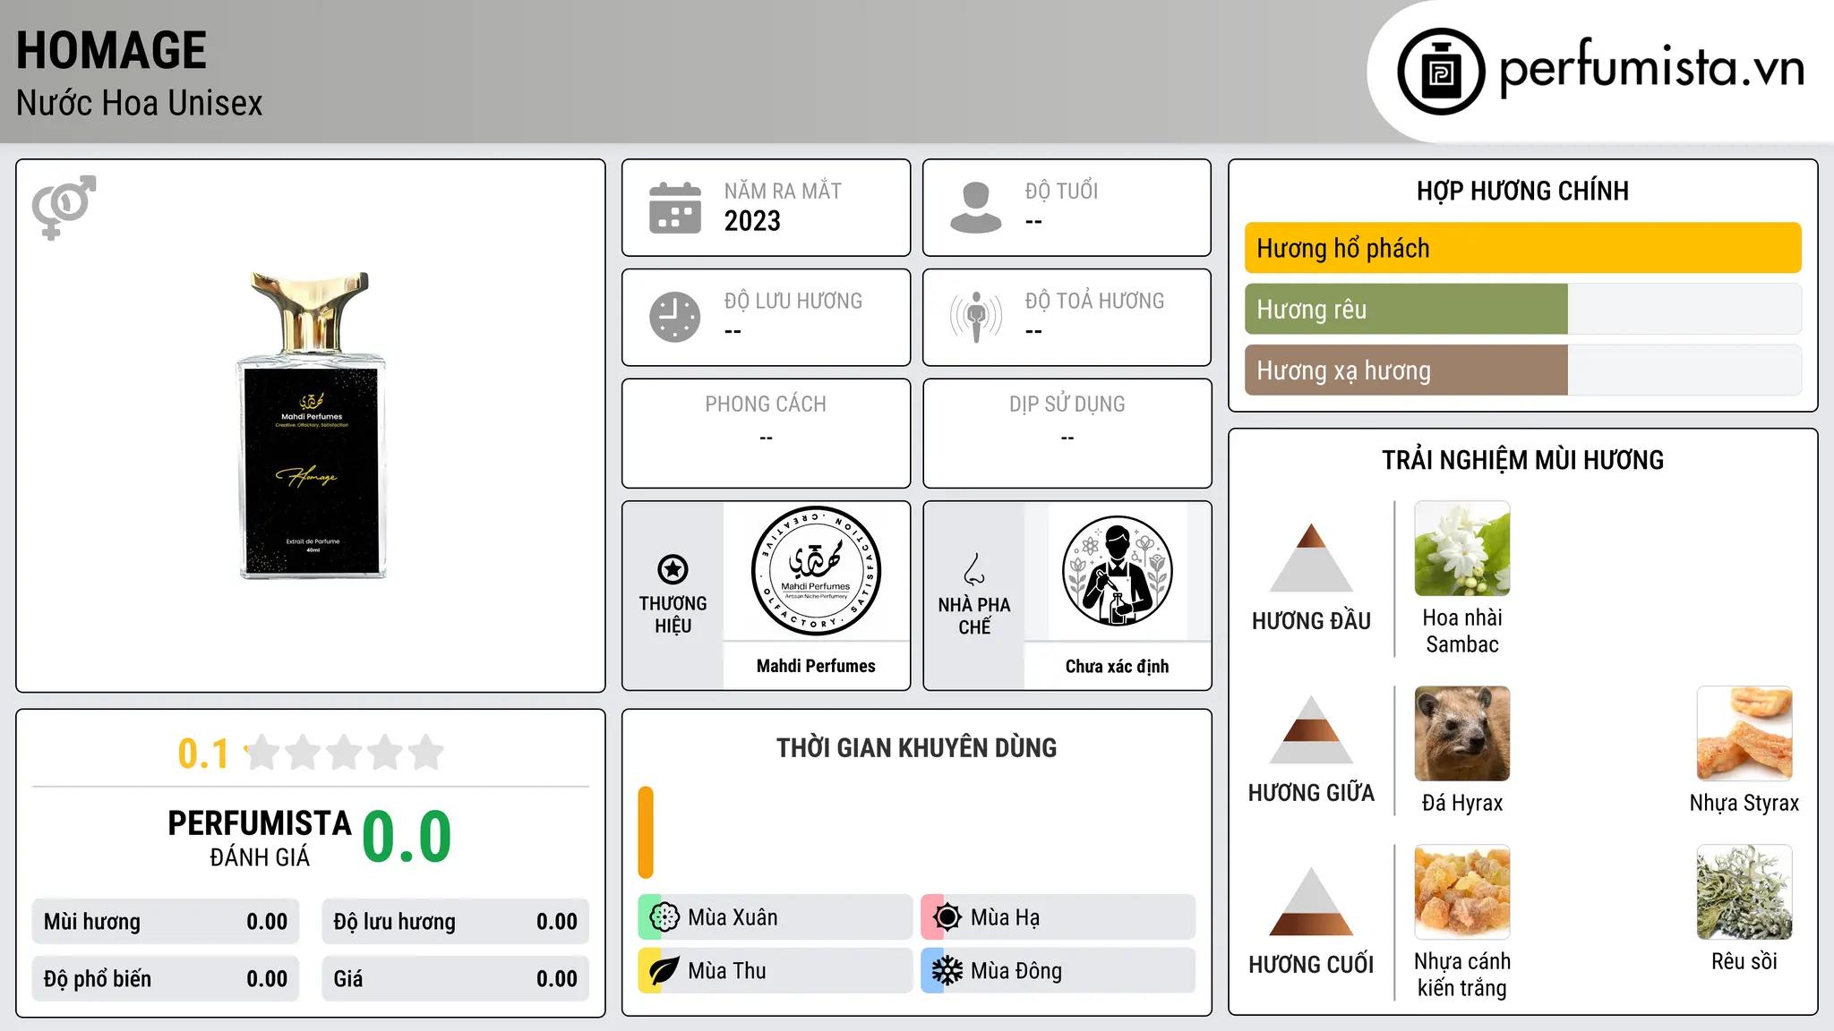Click the Trải Nghiệm Mùi Hương heading
This screenshot has height=1031, width=1834.
point(1522,460)
